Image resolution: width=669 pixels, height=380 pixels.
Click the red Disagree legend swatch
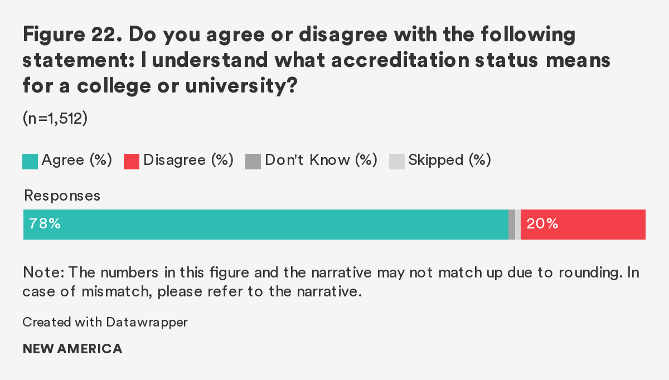point(131,161)
